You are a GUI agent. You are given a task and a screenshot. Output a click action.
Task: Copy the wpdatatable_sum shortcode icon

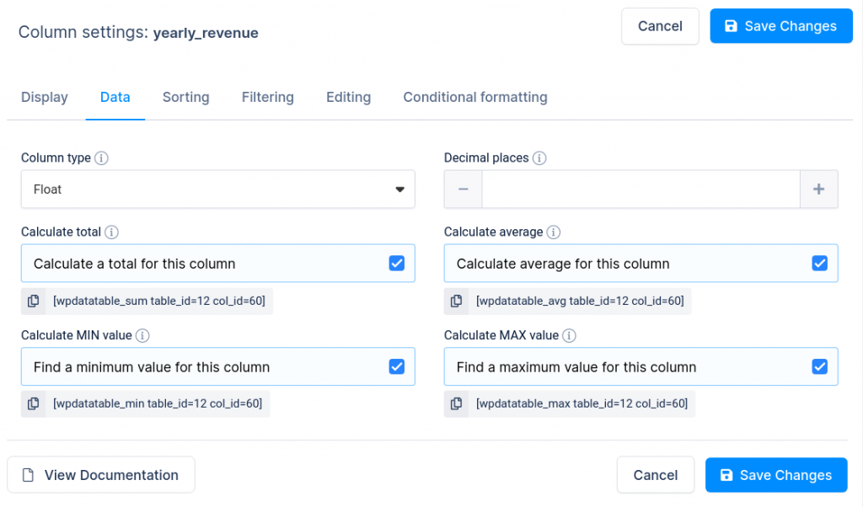(x=34, y=301)
